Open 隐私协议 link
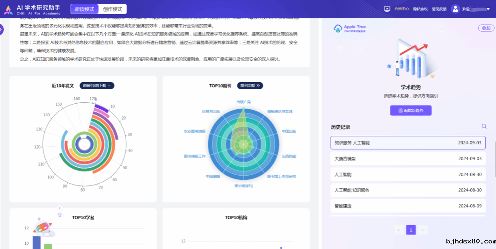496x249 pixels. (x=420, y=9)
